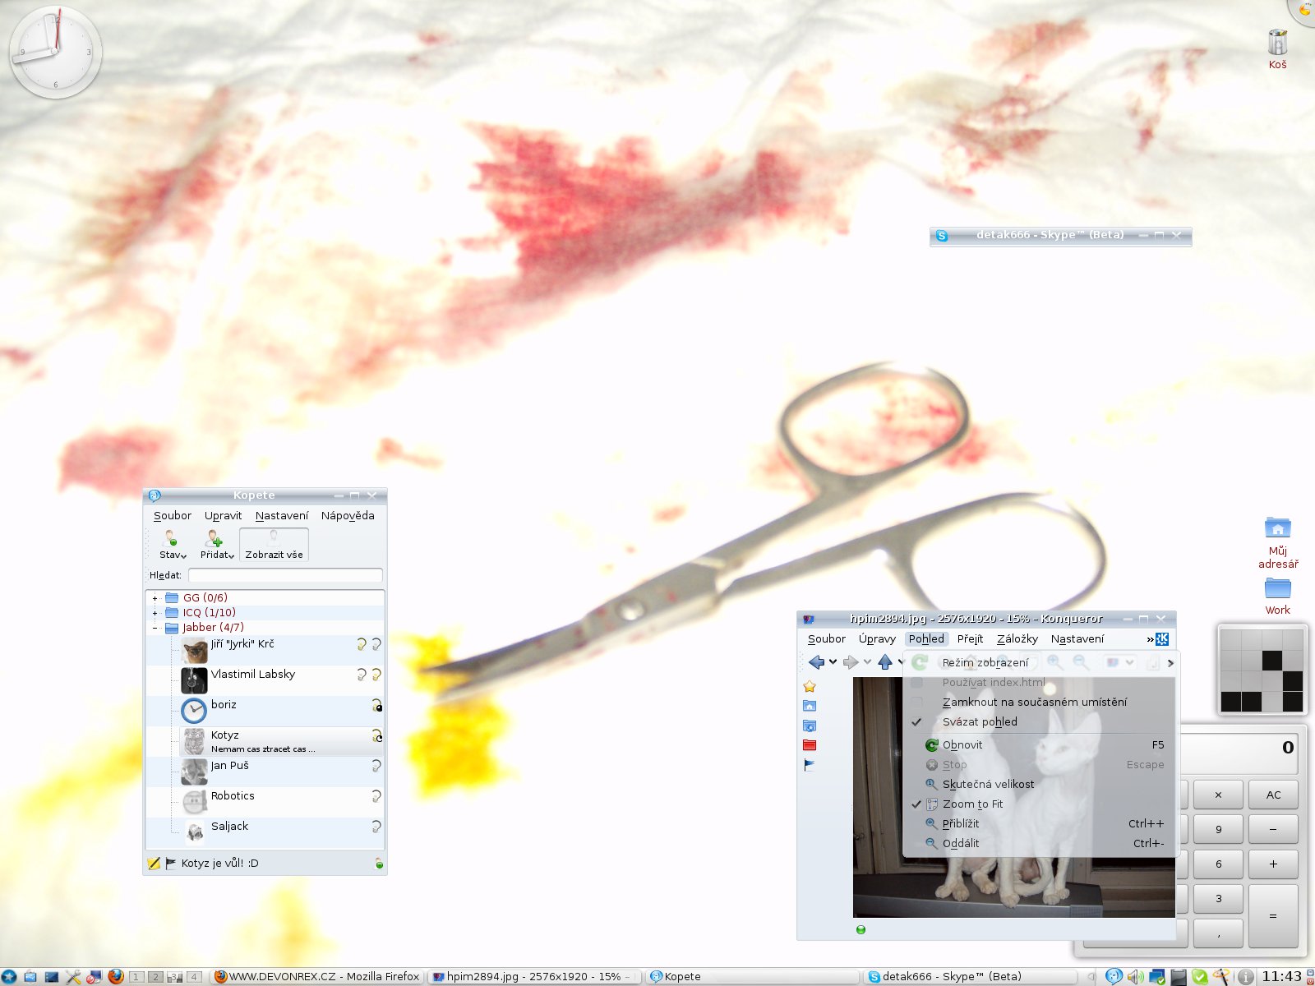The height and width of the screenshot is (986, 1315).
Task: Switch to WWW.DEVONREX.CZ Firefox taskbar entry
Action: coord(317,977)
